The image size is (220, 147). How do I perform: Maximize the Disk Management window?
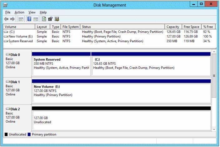pos(201,4)
